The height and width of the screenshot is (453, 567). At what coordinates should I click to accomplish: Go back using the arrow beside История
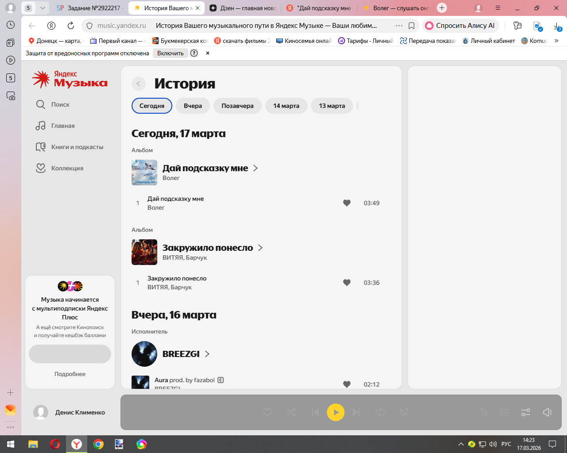coord(139,84)
